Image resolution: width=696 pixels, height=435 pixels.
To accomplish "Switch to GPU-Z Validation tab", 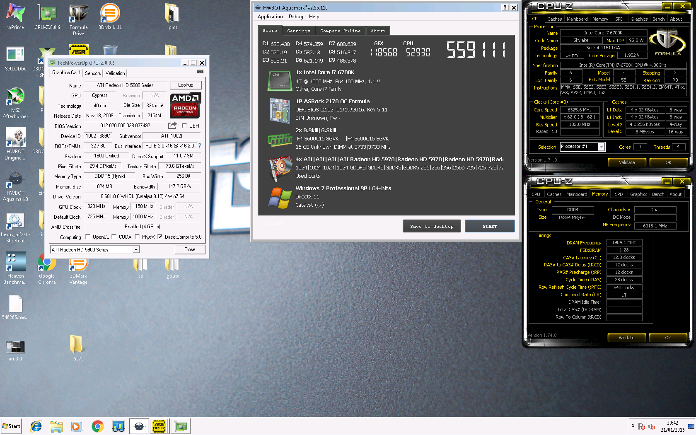I will tap(115, 73).
